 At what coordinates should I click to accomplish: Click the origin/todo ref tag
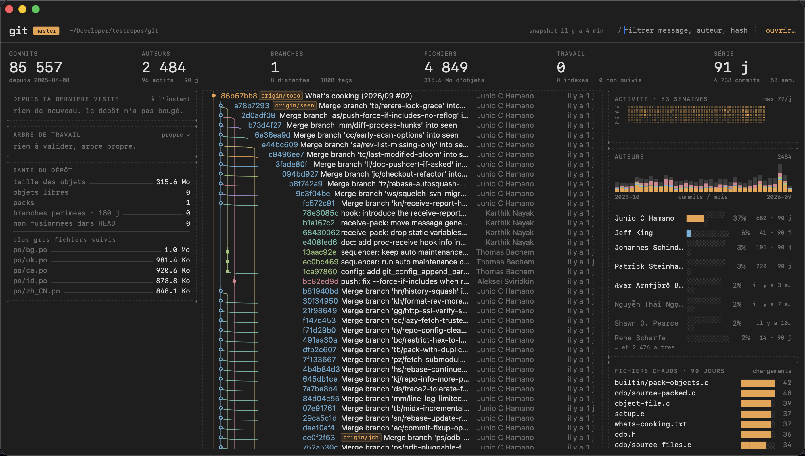click(281, 96)
